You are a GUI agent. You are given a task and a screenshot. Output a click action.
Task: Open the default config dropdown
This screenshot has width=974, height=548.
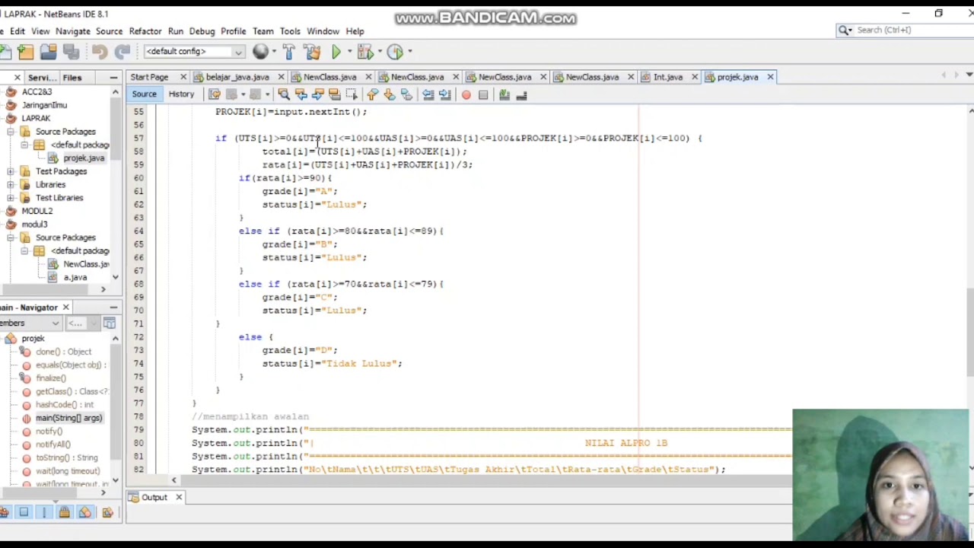[194, 51]
